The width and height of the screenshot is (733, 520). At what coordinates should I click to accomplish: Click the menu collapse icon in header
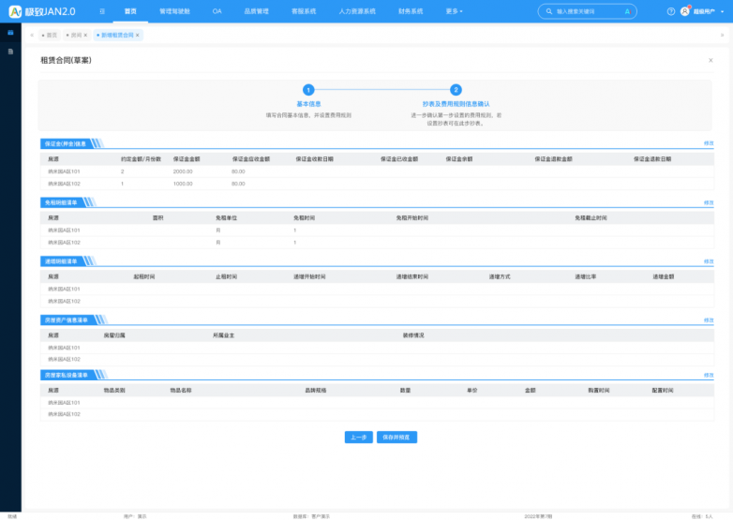pos(102,11)
